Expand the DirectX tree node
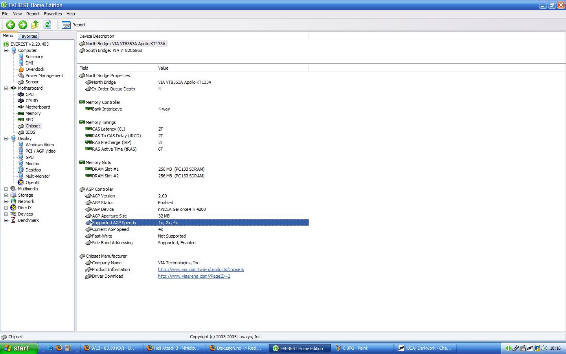This screenshot has height=354, width=566. point(6,208)
